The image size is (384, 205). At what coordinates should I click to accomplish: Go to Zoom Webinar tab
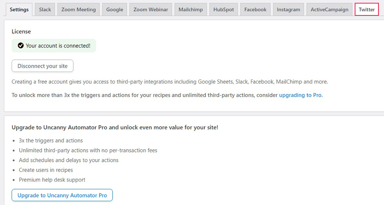click(151, 9)
